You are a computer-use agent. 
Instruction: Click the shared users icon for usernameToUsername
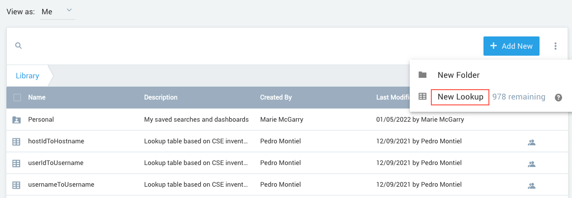(x=531, y=186)
